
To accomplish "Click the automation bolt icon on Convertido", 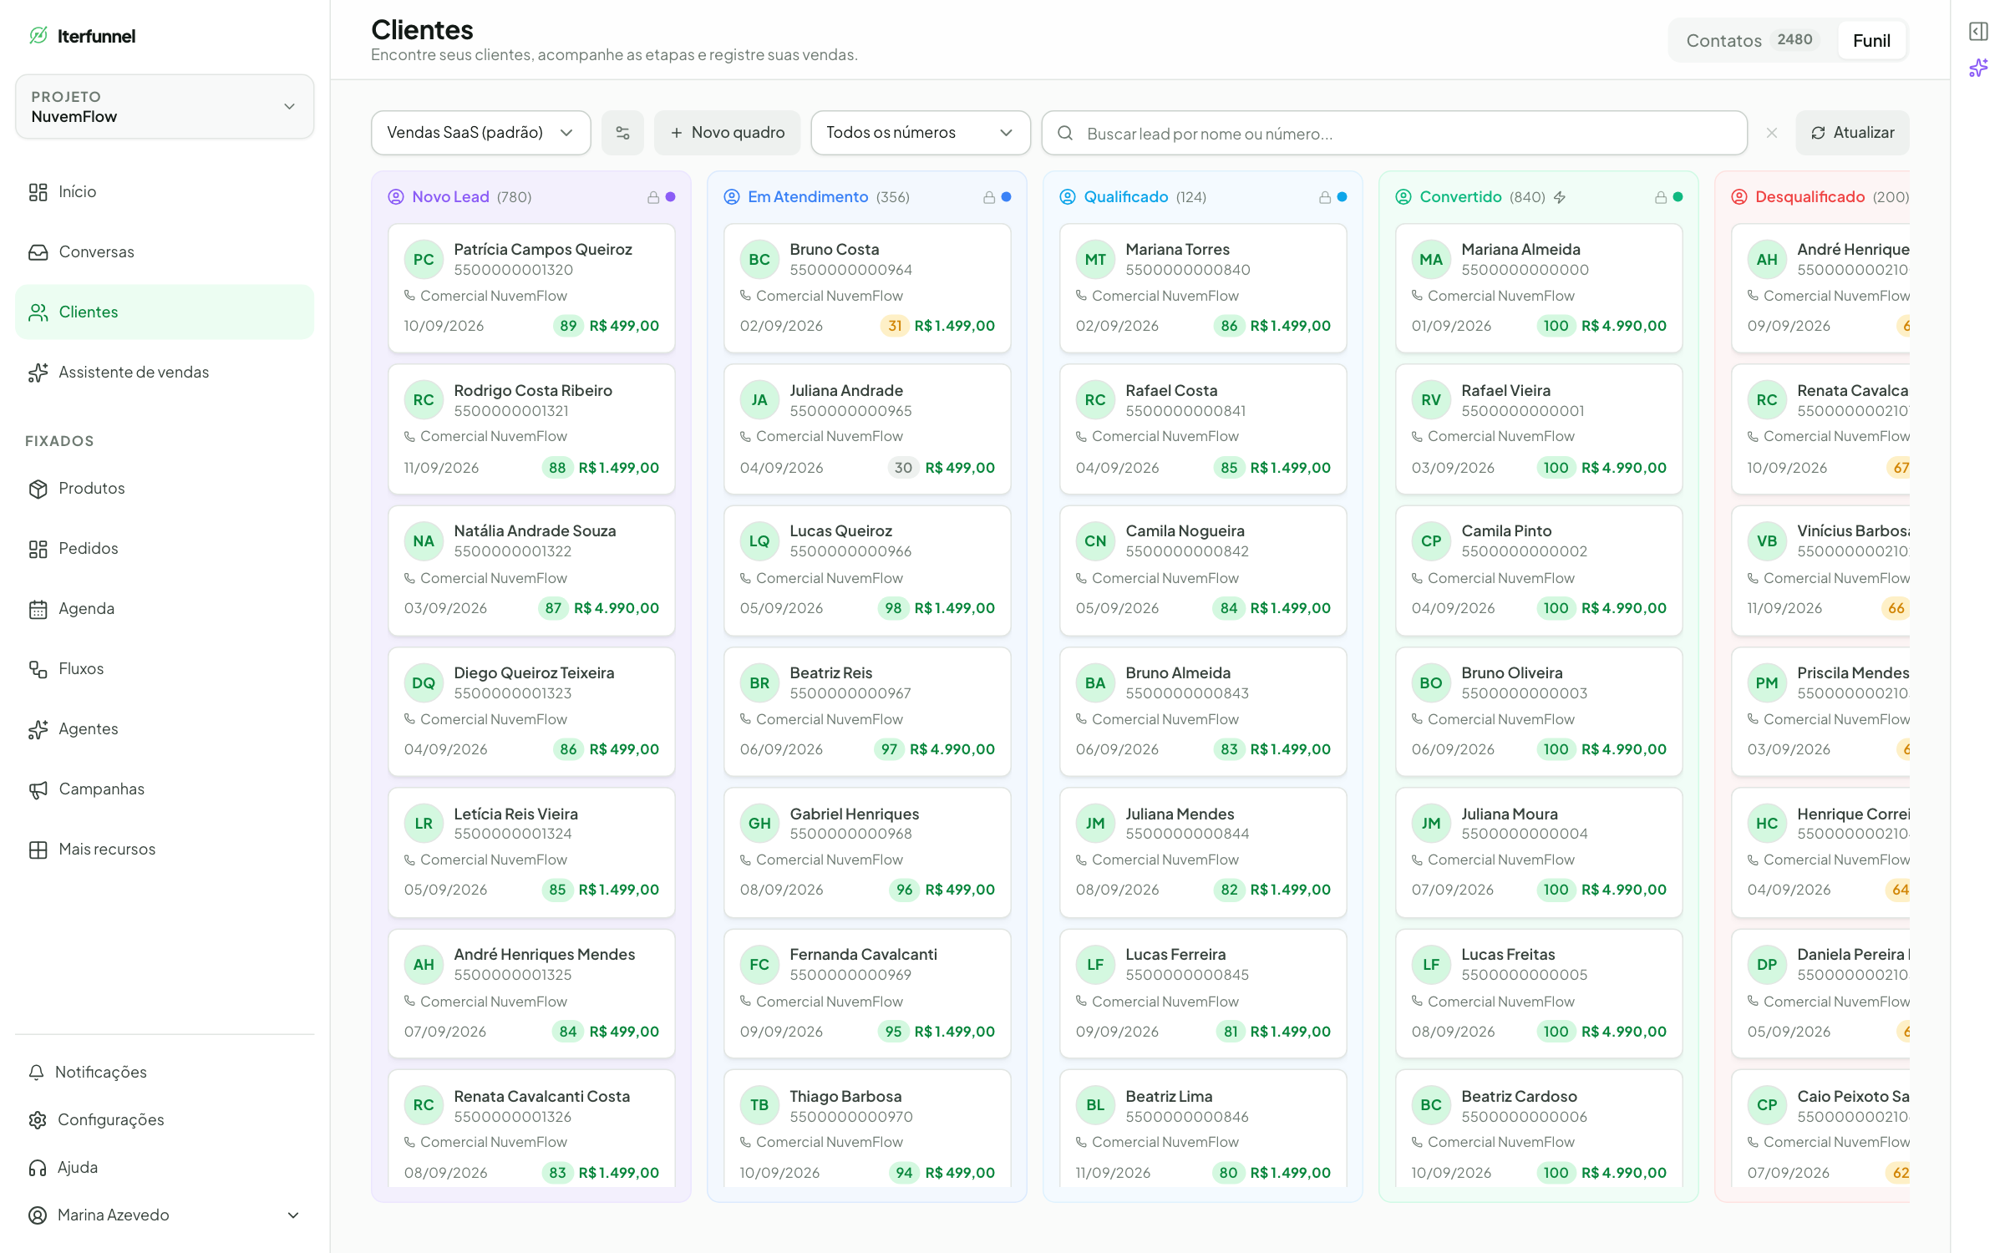I will point(1560,197).
